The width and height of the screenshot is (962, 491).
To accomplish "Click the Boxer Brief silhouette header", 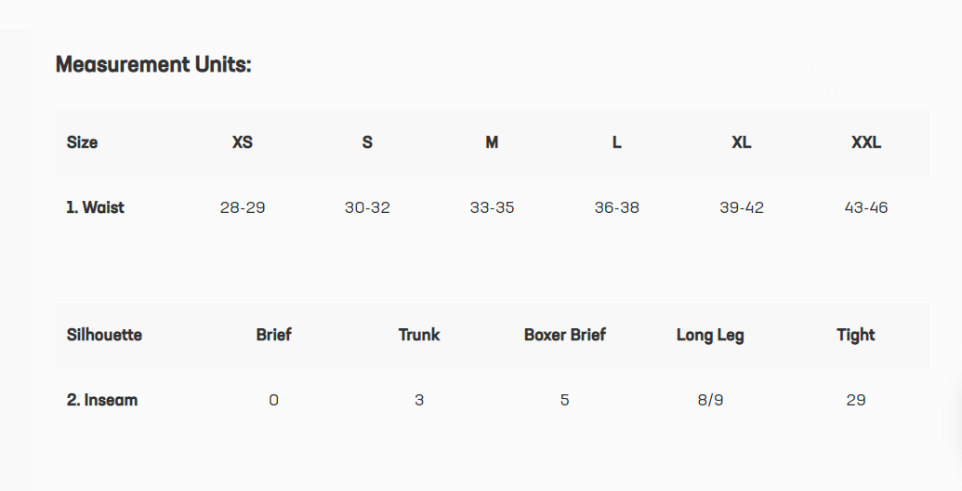I will [564, 335].
